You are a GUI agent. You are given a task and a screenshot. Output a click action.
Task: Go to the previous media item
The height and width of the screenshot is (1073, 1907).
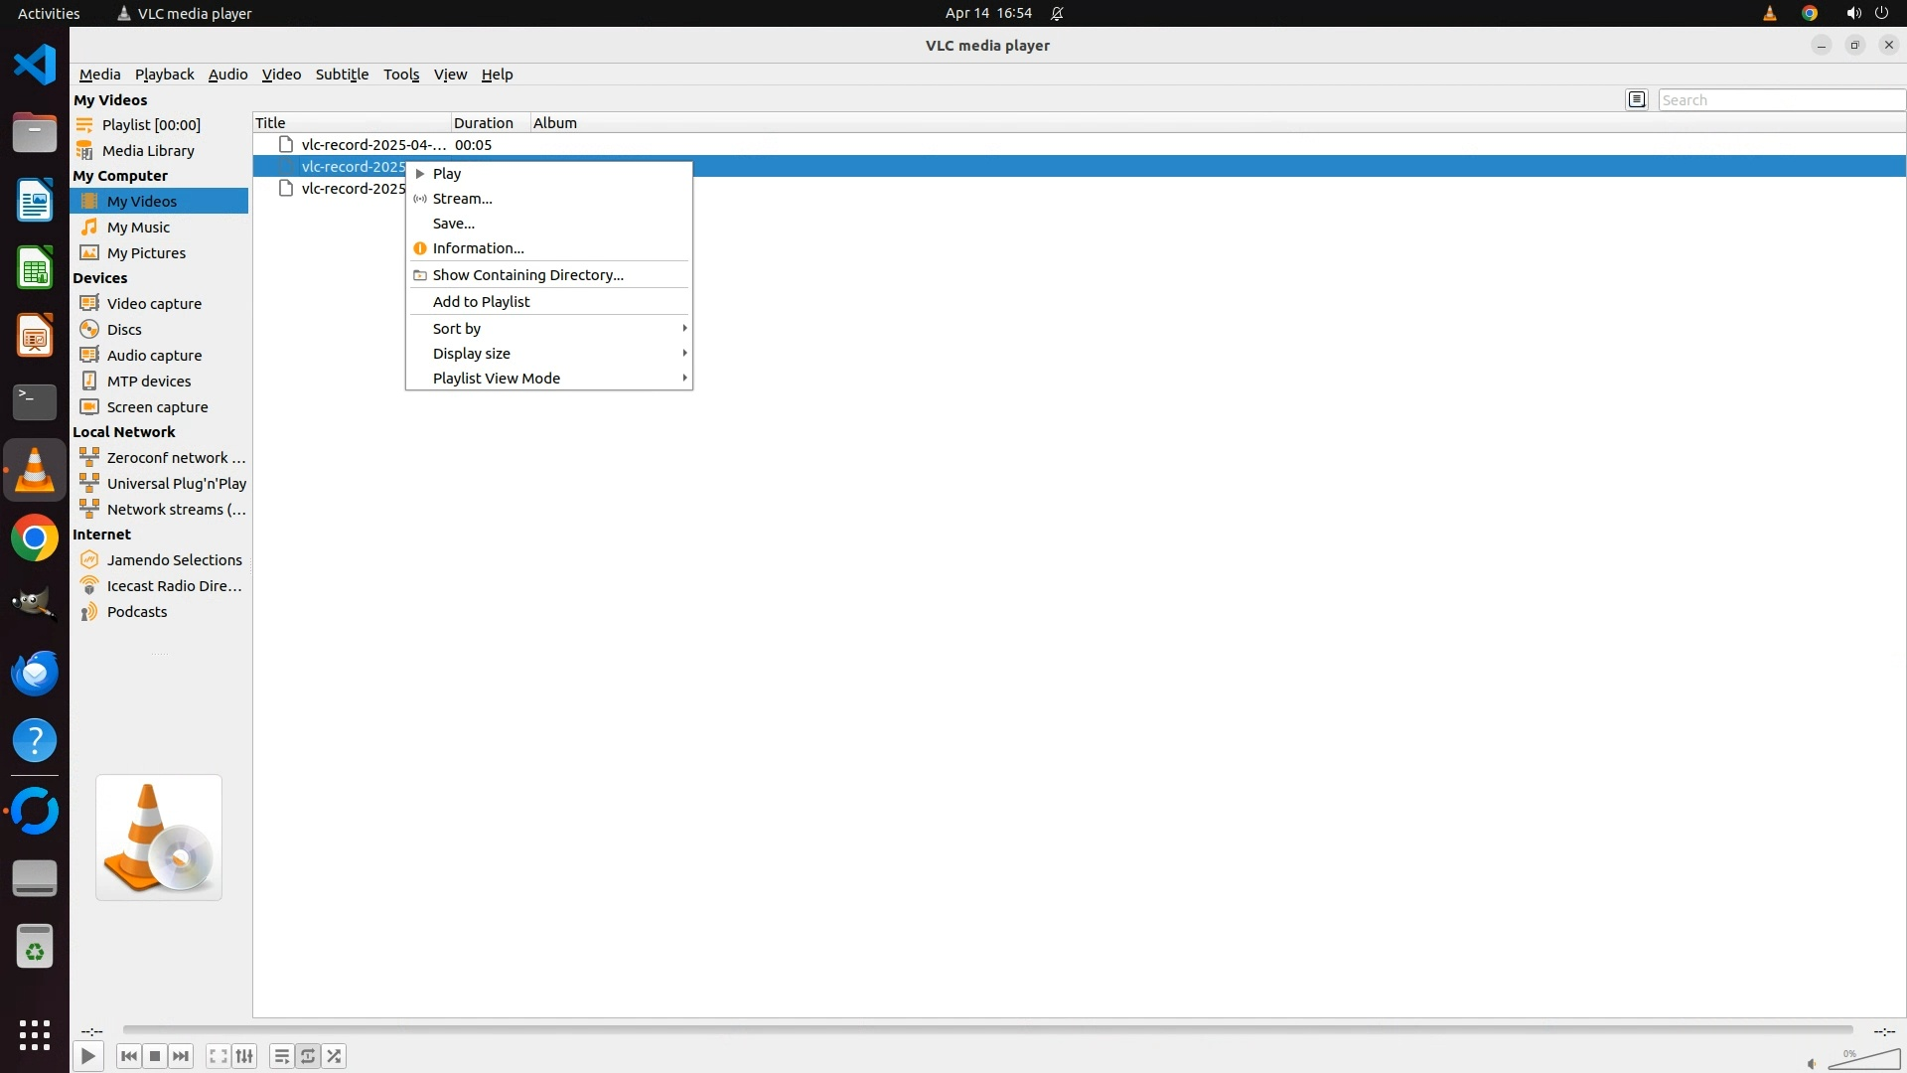point(128,1056)
